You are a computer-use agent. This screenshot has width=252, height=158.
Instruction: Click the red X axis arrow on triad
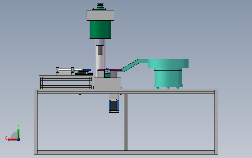[x=13, y=139]
